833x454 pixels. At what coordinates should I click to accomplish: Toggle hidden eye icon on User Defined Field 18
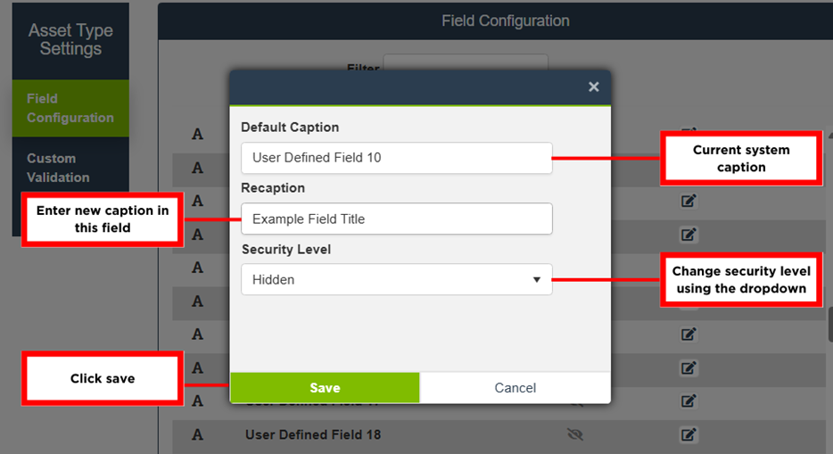click(575, 435)
